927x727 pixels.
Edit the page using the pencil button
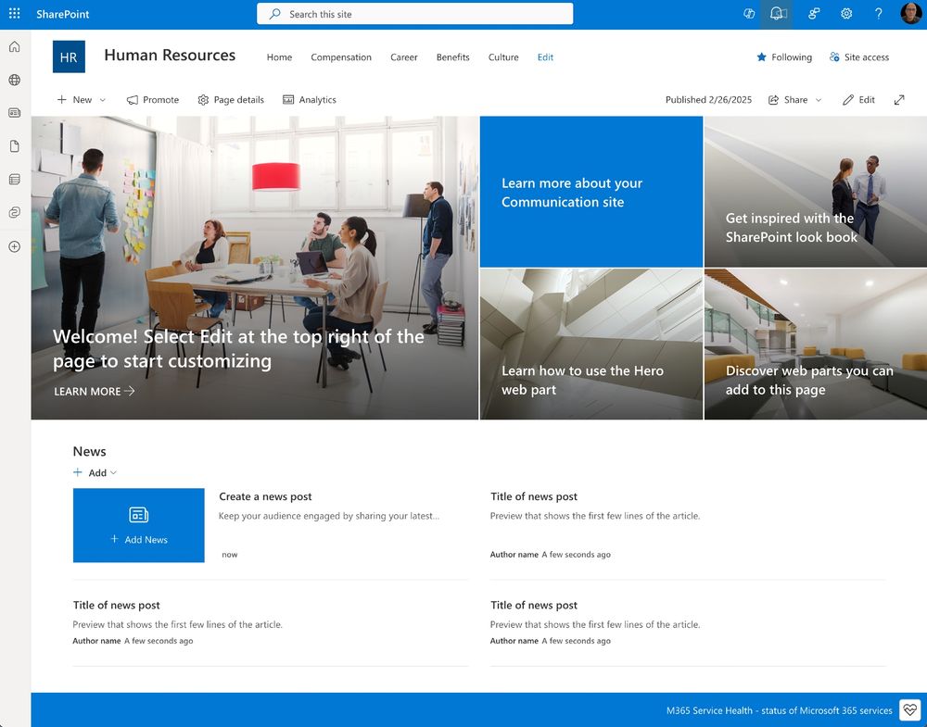click(858, 100)
